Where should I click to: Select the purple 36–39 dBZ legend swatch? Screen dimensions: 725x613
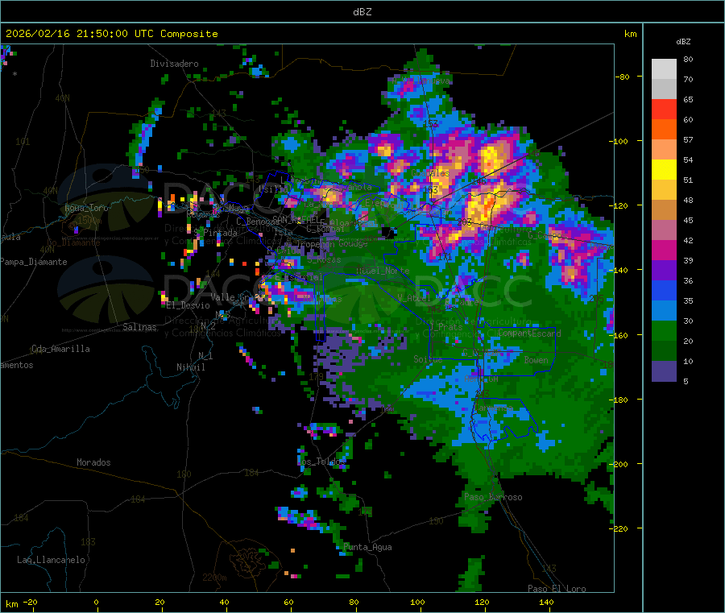(x=664, y=271)
